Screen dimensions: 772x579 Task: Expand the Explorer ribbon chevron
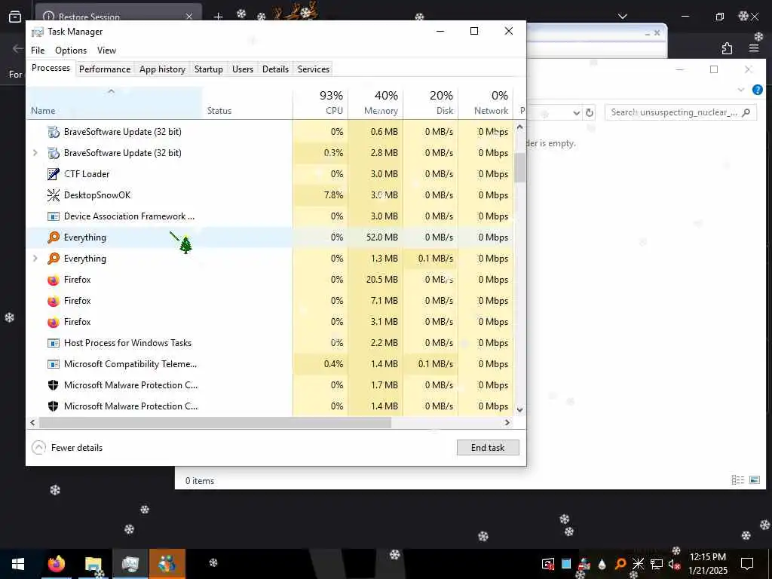coord(741,90)
